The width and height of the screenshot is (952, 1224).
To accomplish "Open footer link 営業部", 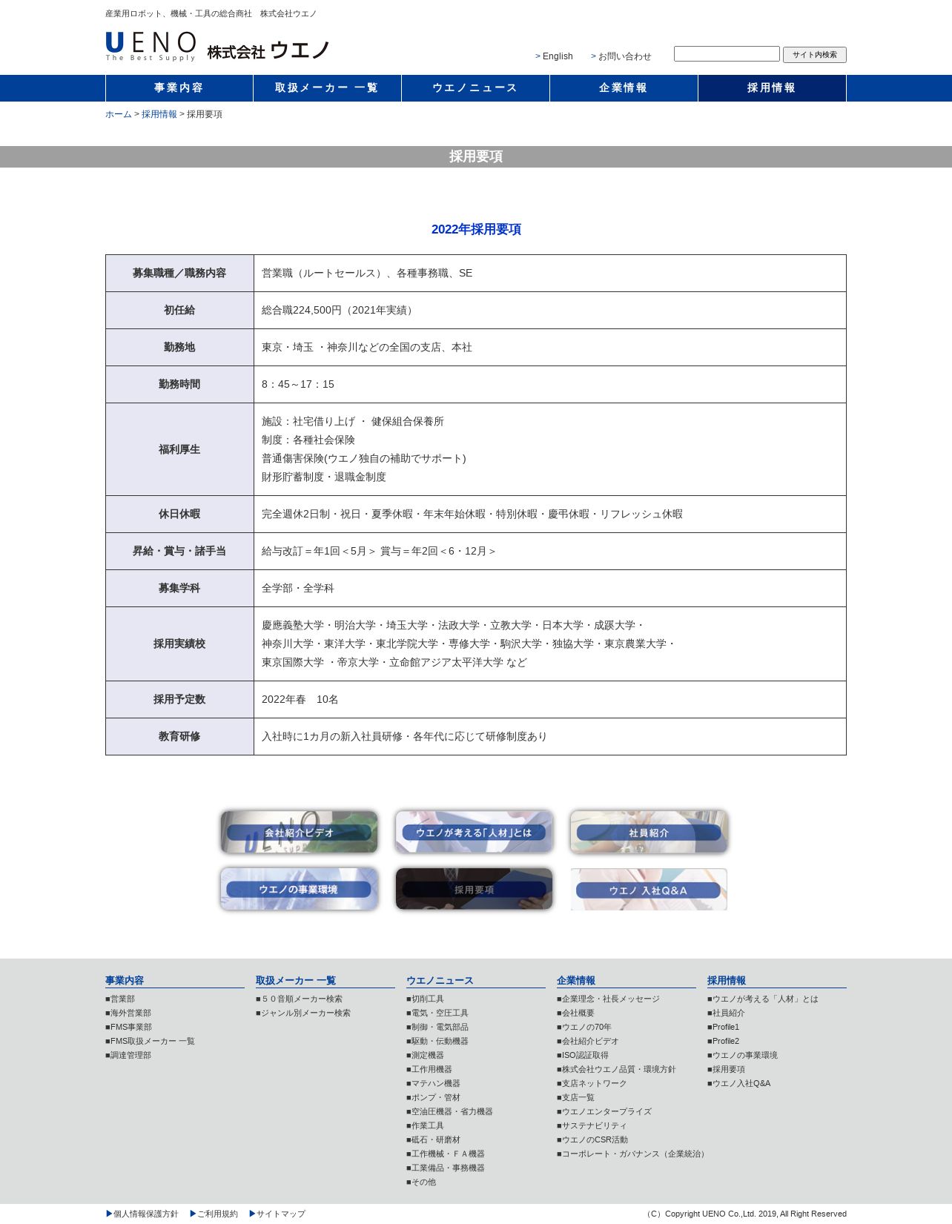I will coord(120,999).
